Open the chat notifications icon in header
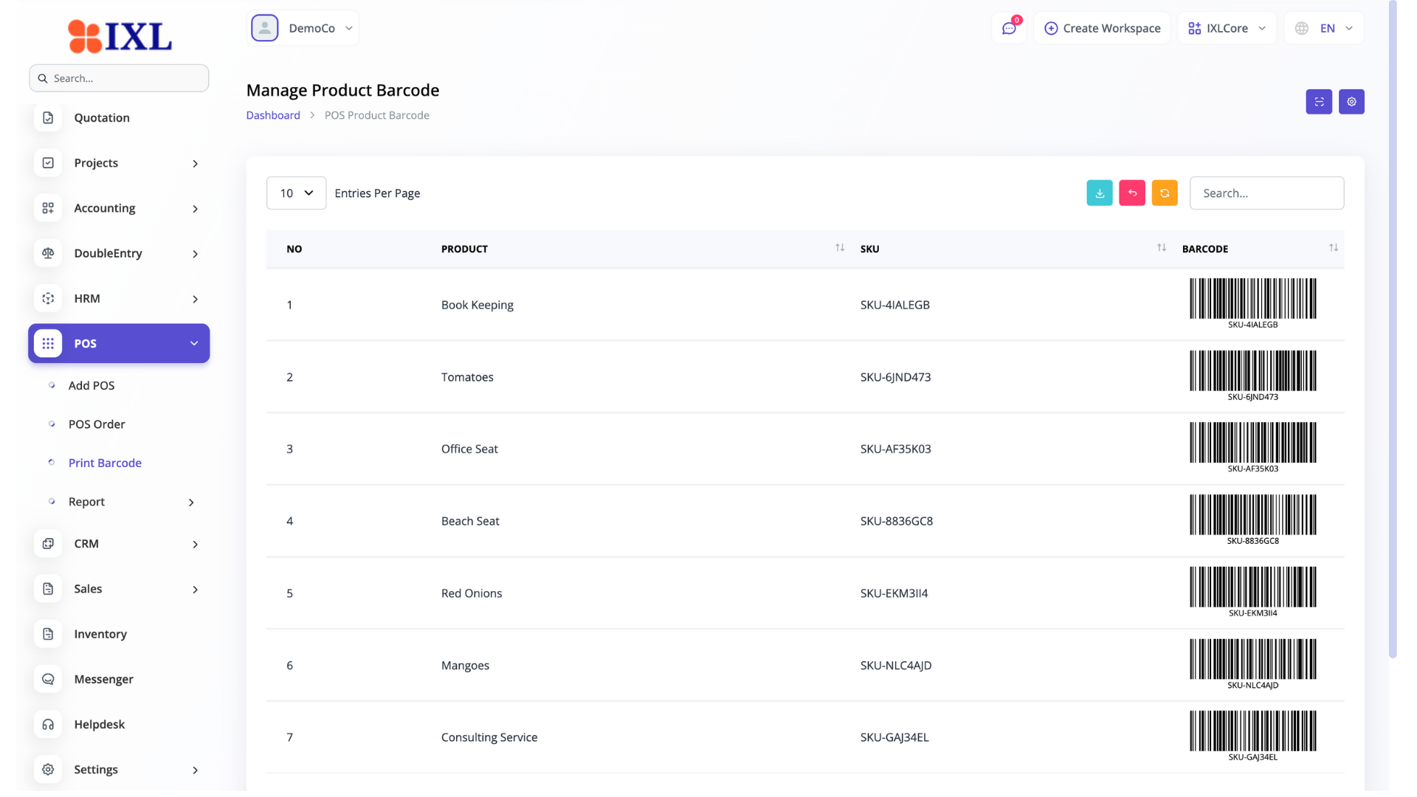This screenshot has width=1417, height=797. coord(1009,28)
